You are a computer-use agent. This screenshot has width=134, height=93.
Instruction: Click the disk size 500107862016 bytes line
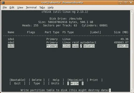66,22
